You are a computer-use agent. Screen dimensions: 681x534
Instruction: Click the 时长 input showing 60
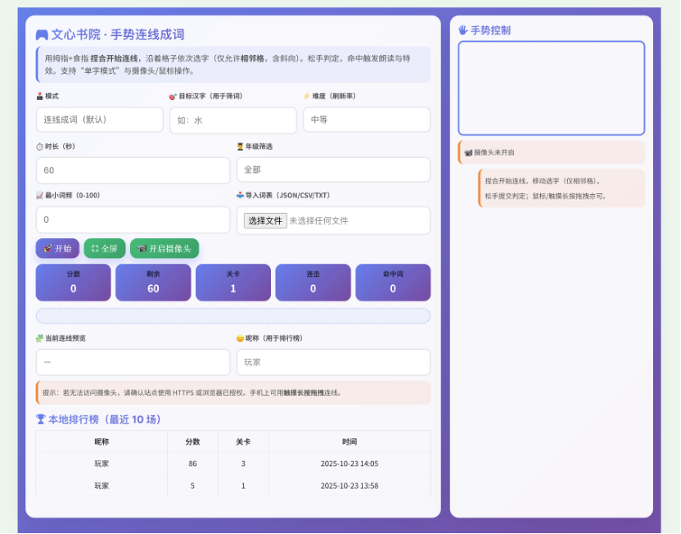click(133, 170)
